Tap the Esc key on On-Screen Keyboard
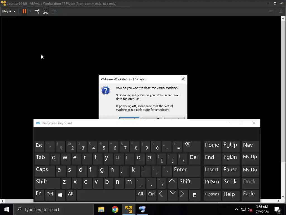Viewport: 286px width, 215px height. [39, 146]
